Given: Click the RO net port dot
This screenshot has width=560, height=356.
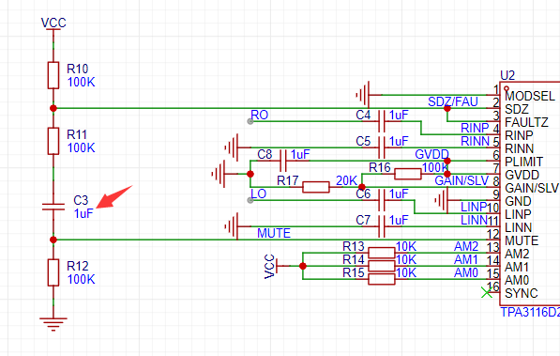Looking at the screenshot, I should click(250, 122).
